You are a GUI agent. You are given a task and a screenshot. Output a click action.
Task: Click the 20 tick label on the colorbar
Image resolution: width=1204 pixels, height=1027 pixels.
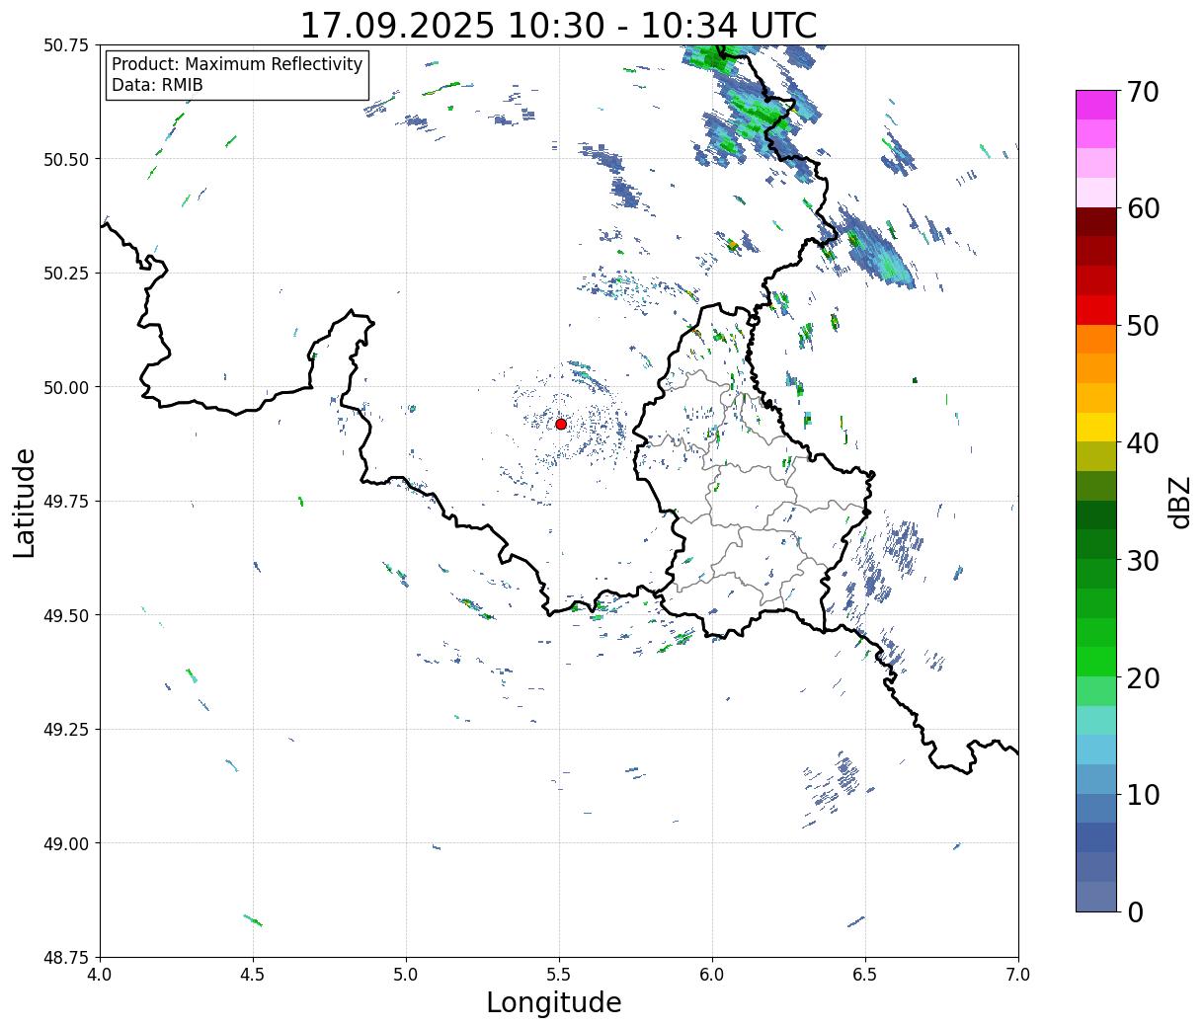(1142, 678)
